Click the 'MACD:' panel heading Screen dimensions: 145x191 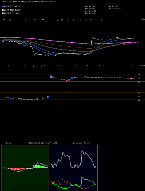9,143
